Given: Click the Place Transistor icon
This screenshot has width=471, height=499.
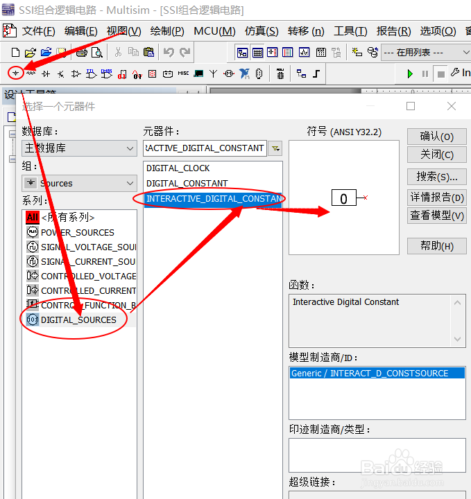Looking at the screenshot, I should (x=61, y=74).
